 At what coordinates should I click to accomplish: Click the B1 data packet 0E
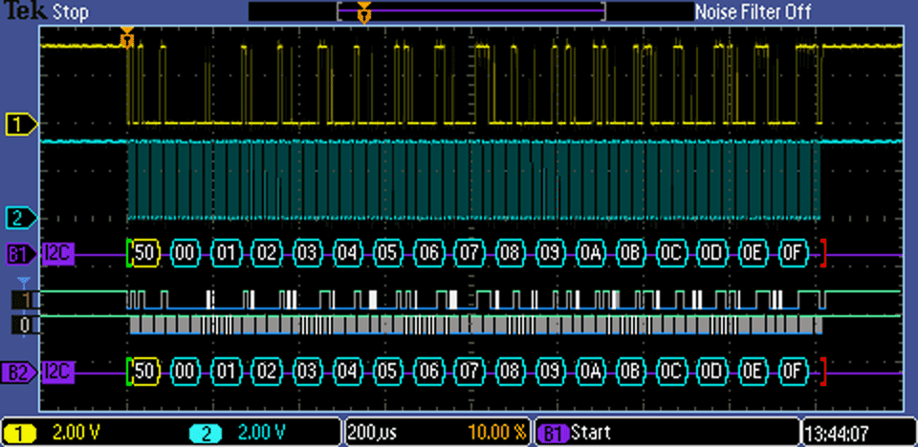coord(753,253)
